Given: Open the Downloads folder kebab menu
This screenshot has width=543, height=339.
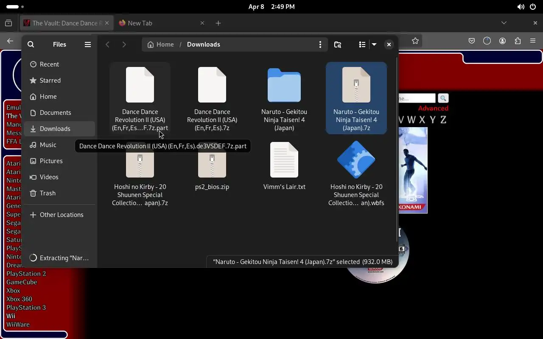Looking at the screenshot, I should point(320,44).
